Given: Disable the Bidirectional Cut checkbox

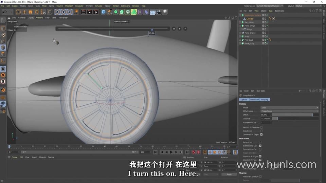Looking at the screenshot, I should pyautogui.click(x=260, y=146).
